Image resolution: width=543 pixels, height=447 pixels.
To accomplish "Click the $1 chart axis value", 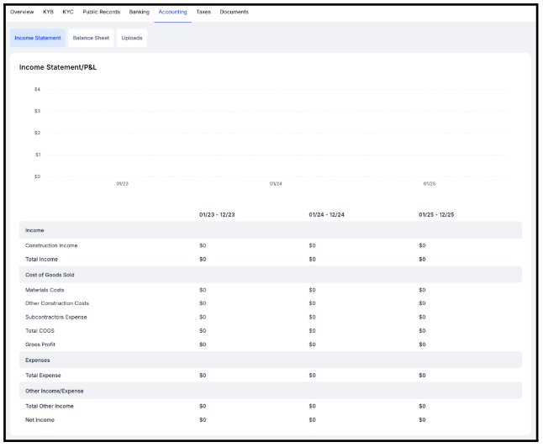I will [38, 155].
